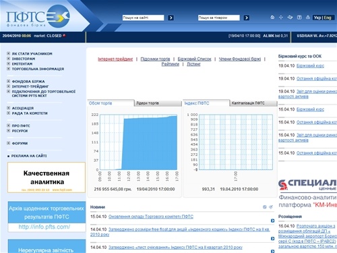Click arrow icon for «лист очікування» news item
The image size is (337, 253).
[272, 251]
